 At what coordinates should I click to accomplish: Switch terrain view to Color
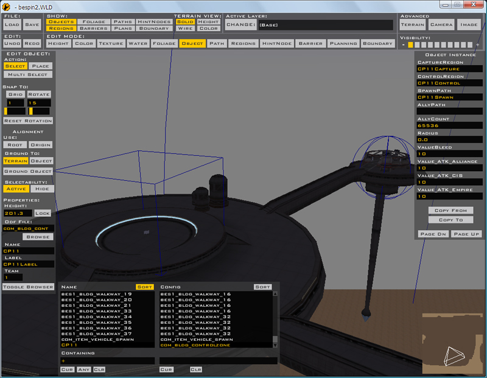tap(208, 28)
